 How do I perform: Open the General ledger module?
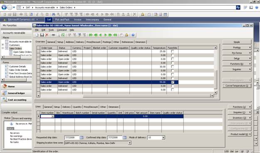16,93
